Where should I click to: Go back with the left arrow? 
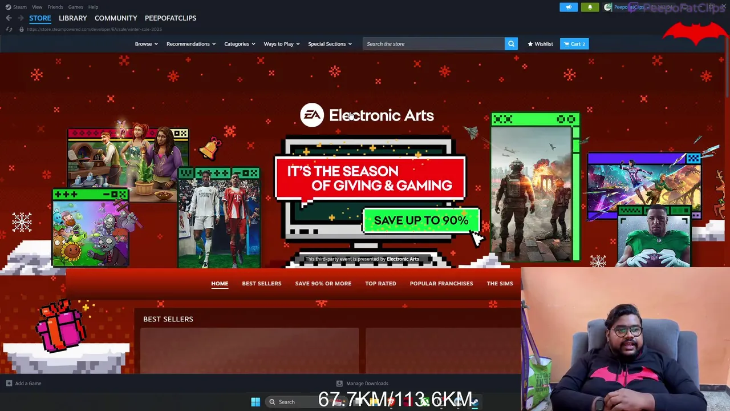[9, 18]
